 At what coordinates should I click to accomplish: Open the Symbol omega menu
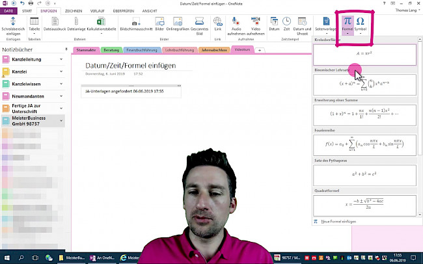[x=360, y=21]
